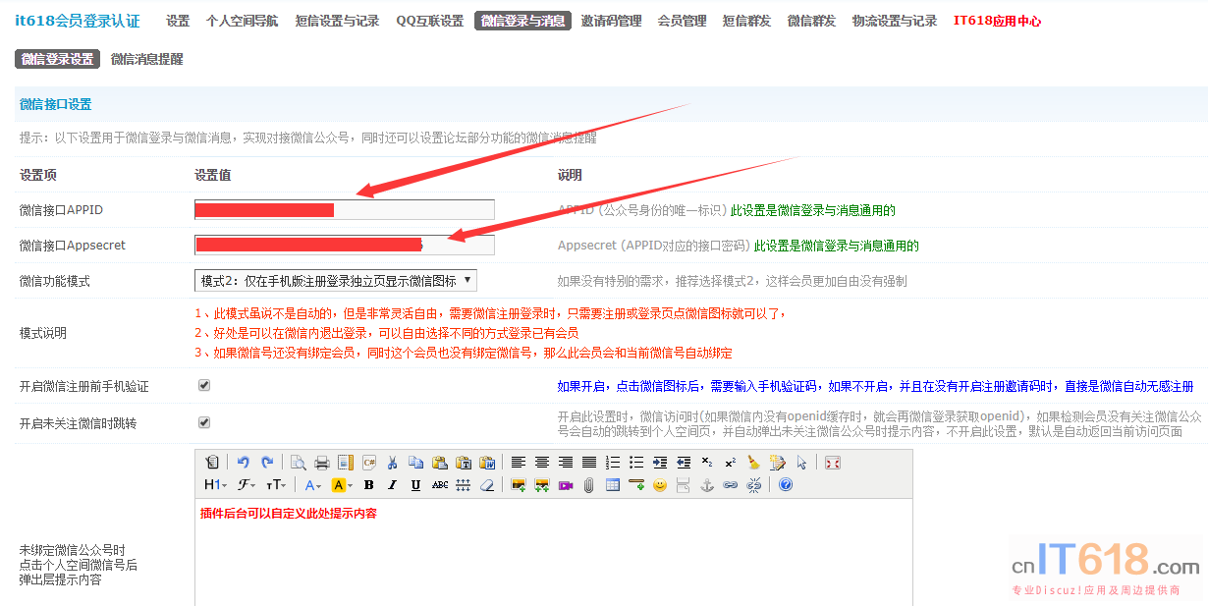
Task: Open QQ互联设置 menu
Action: [x=430, y=21]
